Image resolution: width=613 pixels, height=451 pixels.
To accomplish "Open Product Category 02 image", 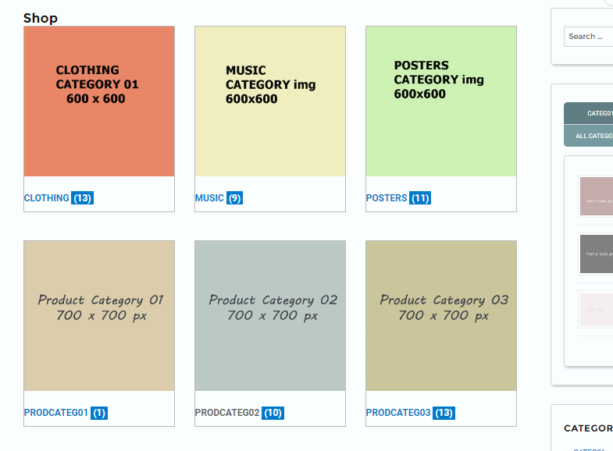I will (x=270, y=316).
